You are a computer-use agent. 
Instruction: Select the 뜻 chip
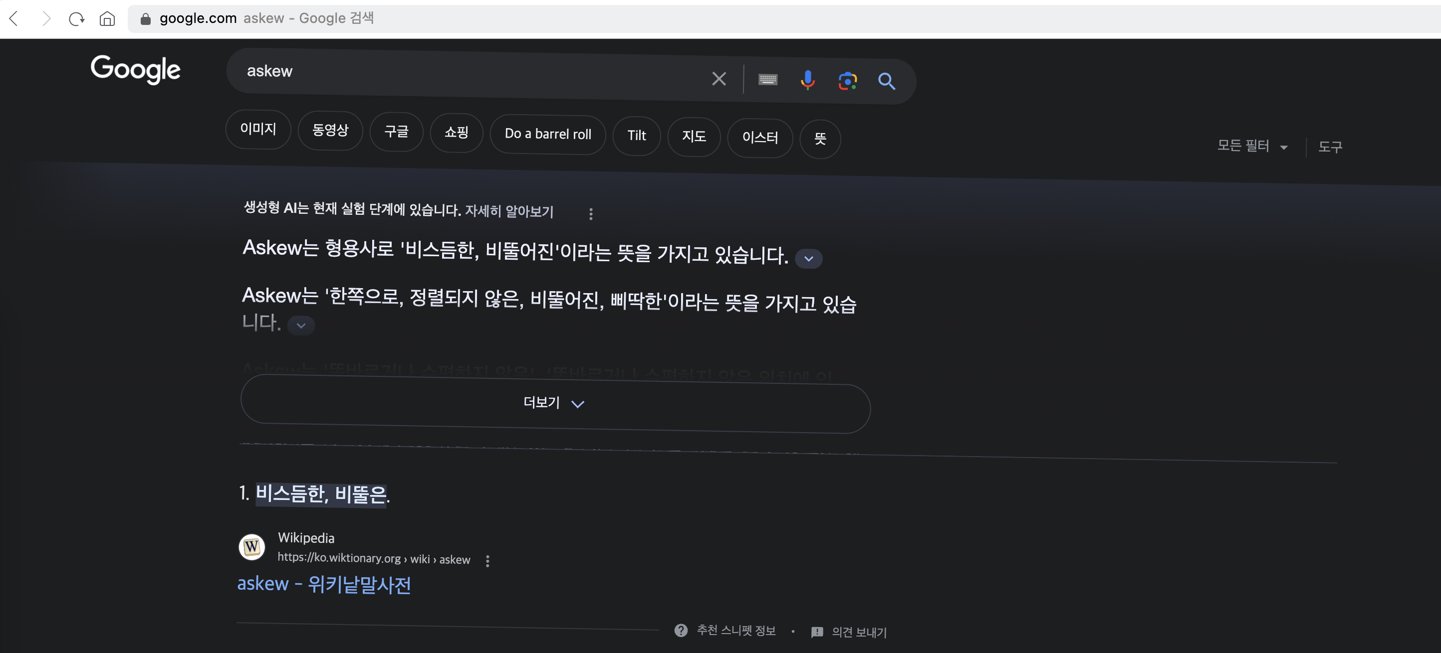820,139
